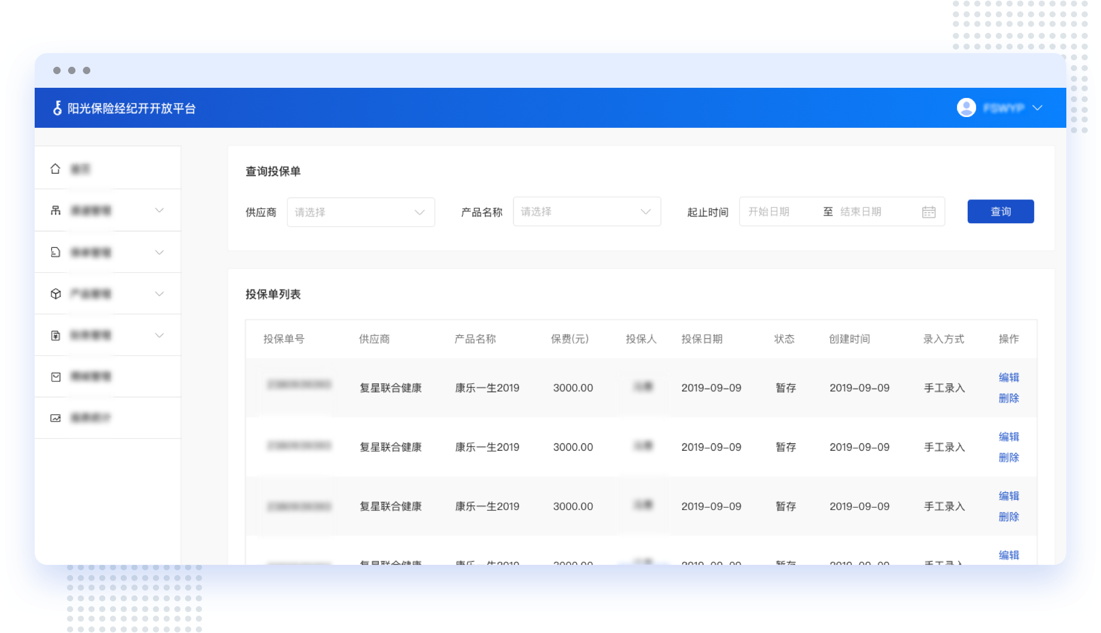
Task: Open the 供应商 dropdown
Action: (x=361, y=212)
